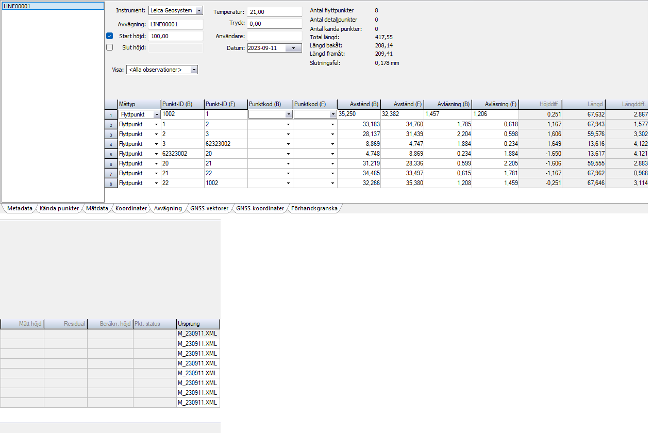Open the Datum date picker dropdown
This screenshot has width=652, height=433.
(293, 48)
